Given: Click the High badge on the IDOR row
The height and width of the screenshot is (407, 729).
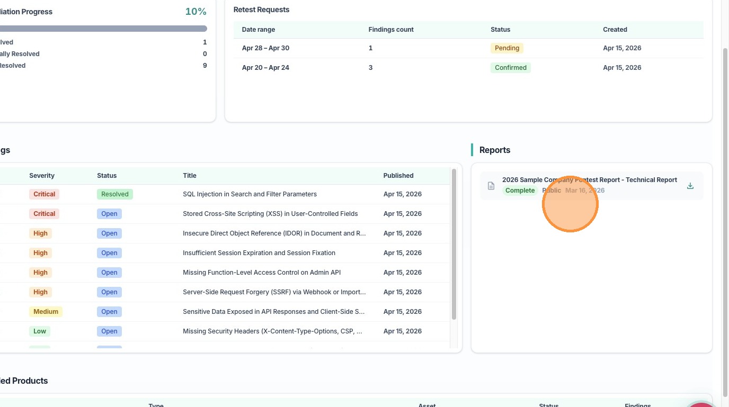Looking at the screenshot, I should coord(40,233).
